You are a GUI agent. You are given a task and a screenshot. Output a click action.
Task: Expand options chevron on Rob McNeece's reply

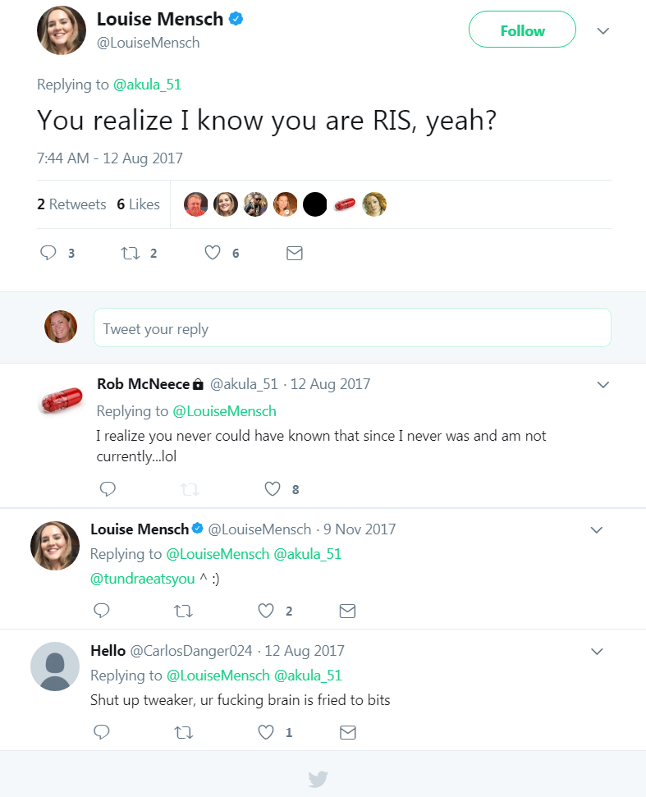(603, 384)
